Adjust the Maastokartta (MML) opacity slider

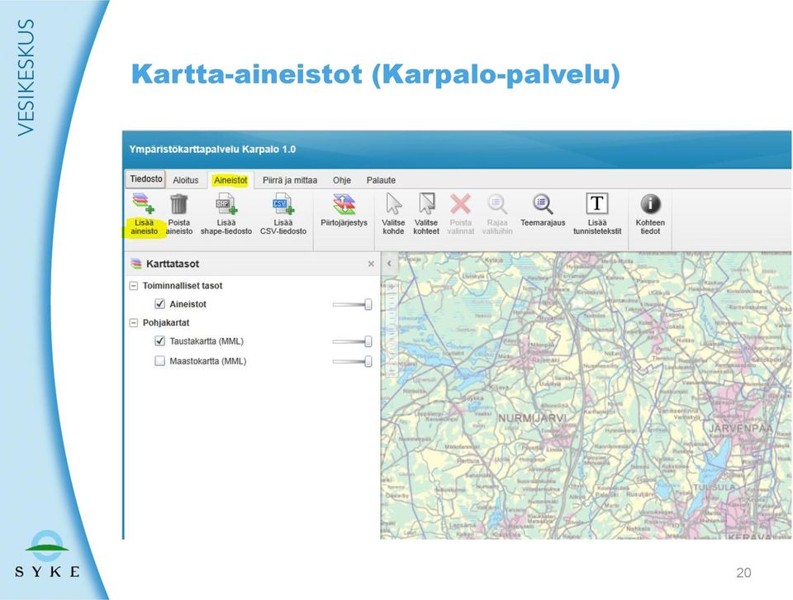pyautogui.click(x=352, y=361)
